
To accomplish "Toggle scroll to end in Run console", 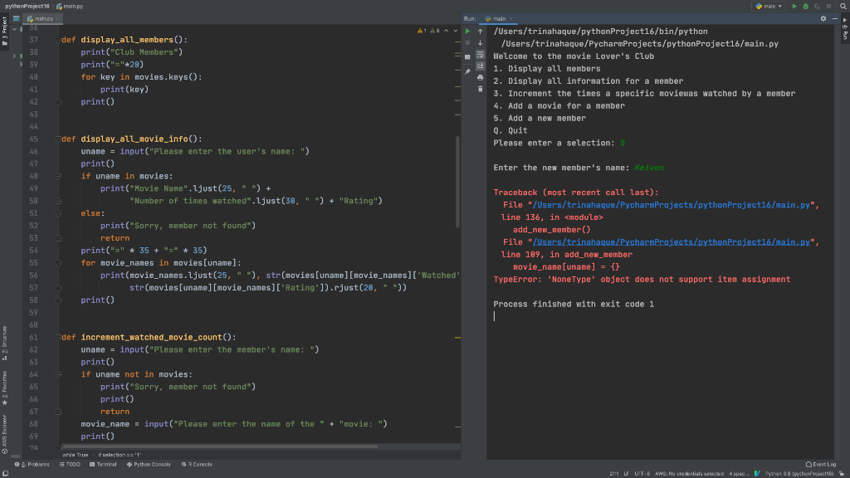I will pos(481,66).
